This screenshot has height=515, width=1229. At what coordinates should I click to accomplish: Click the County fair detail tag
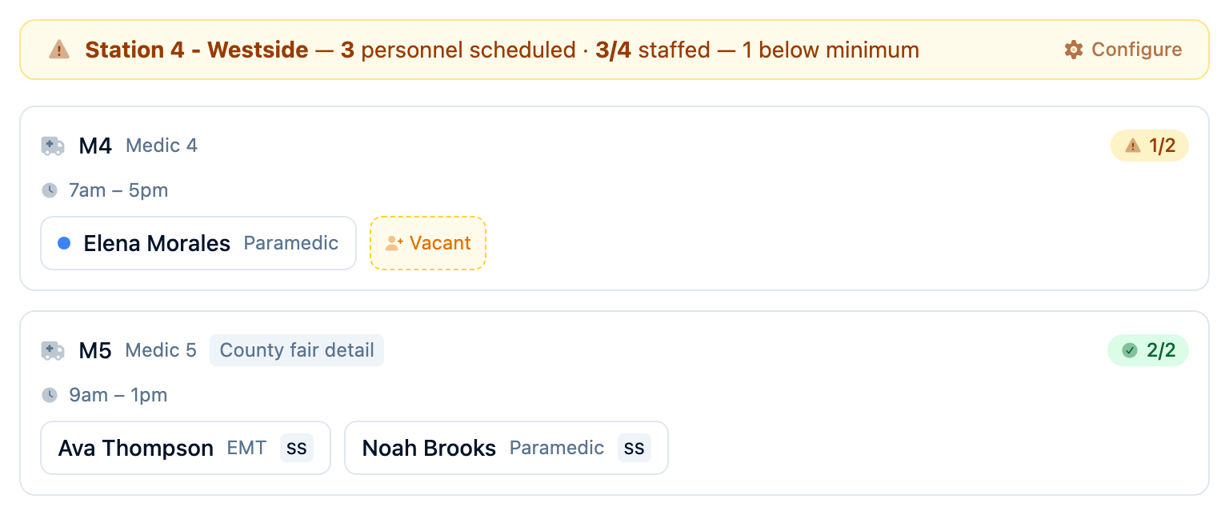[297, 350]
